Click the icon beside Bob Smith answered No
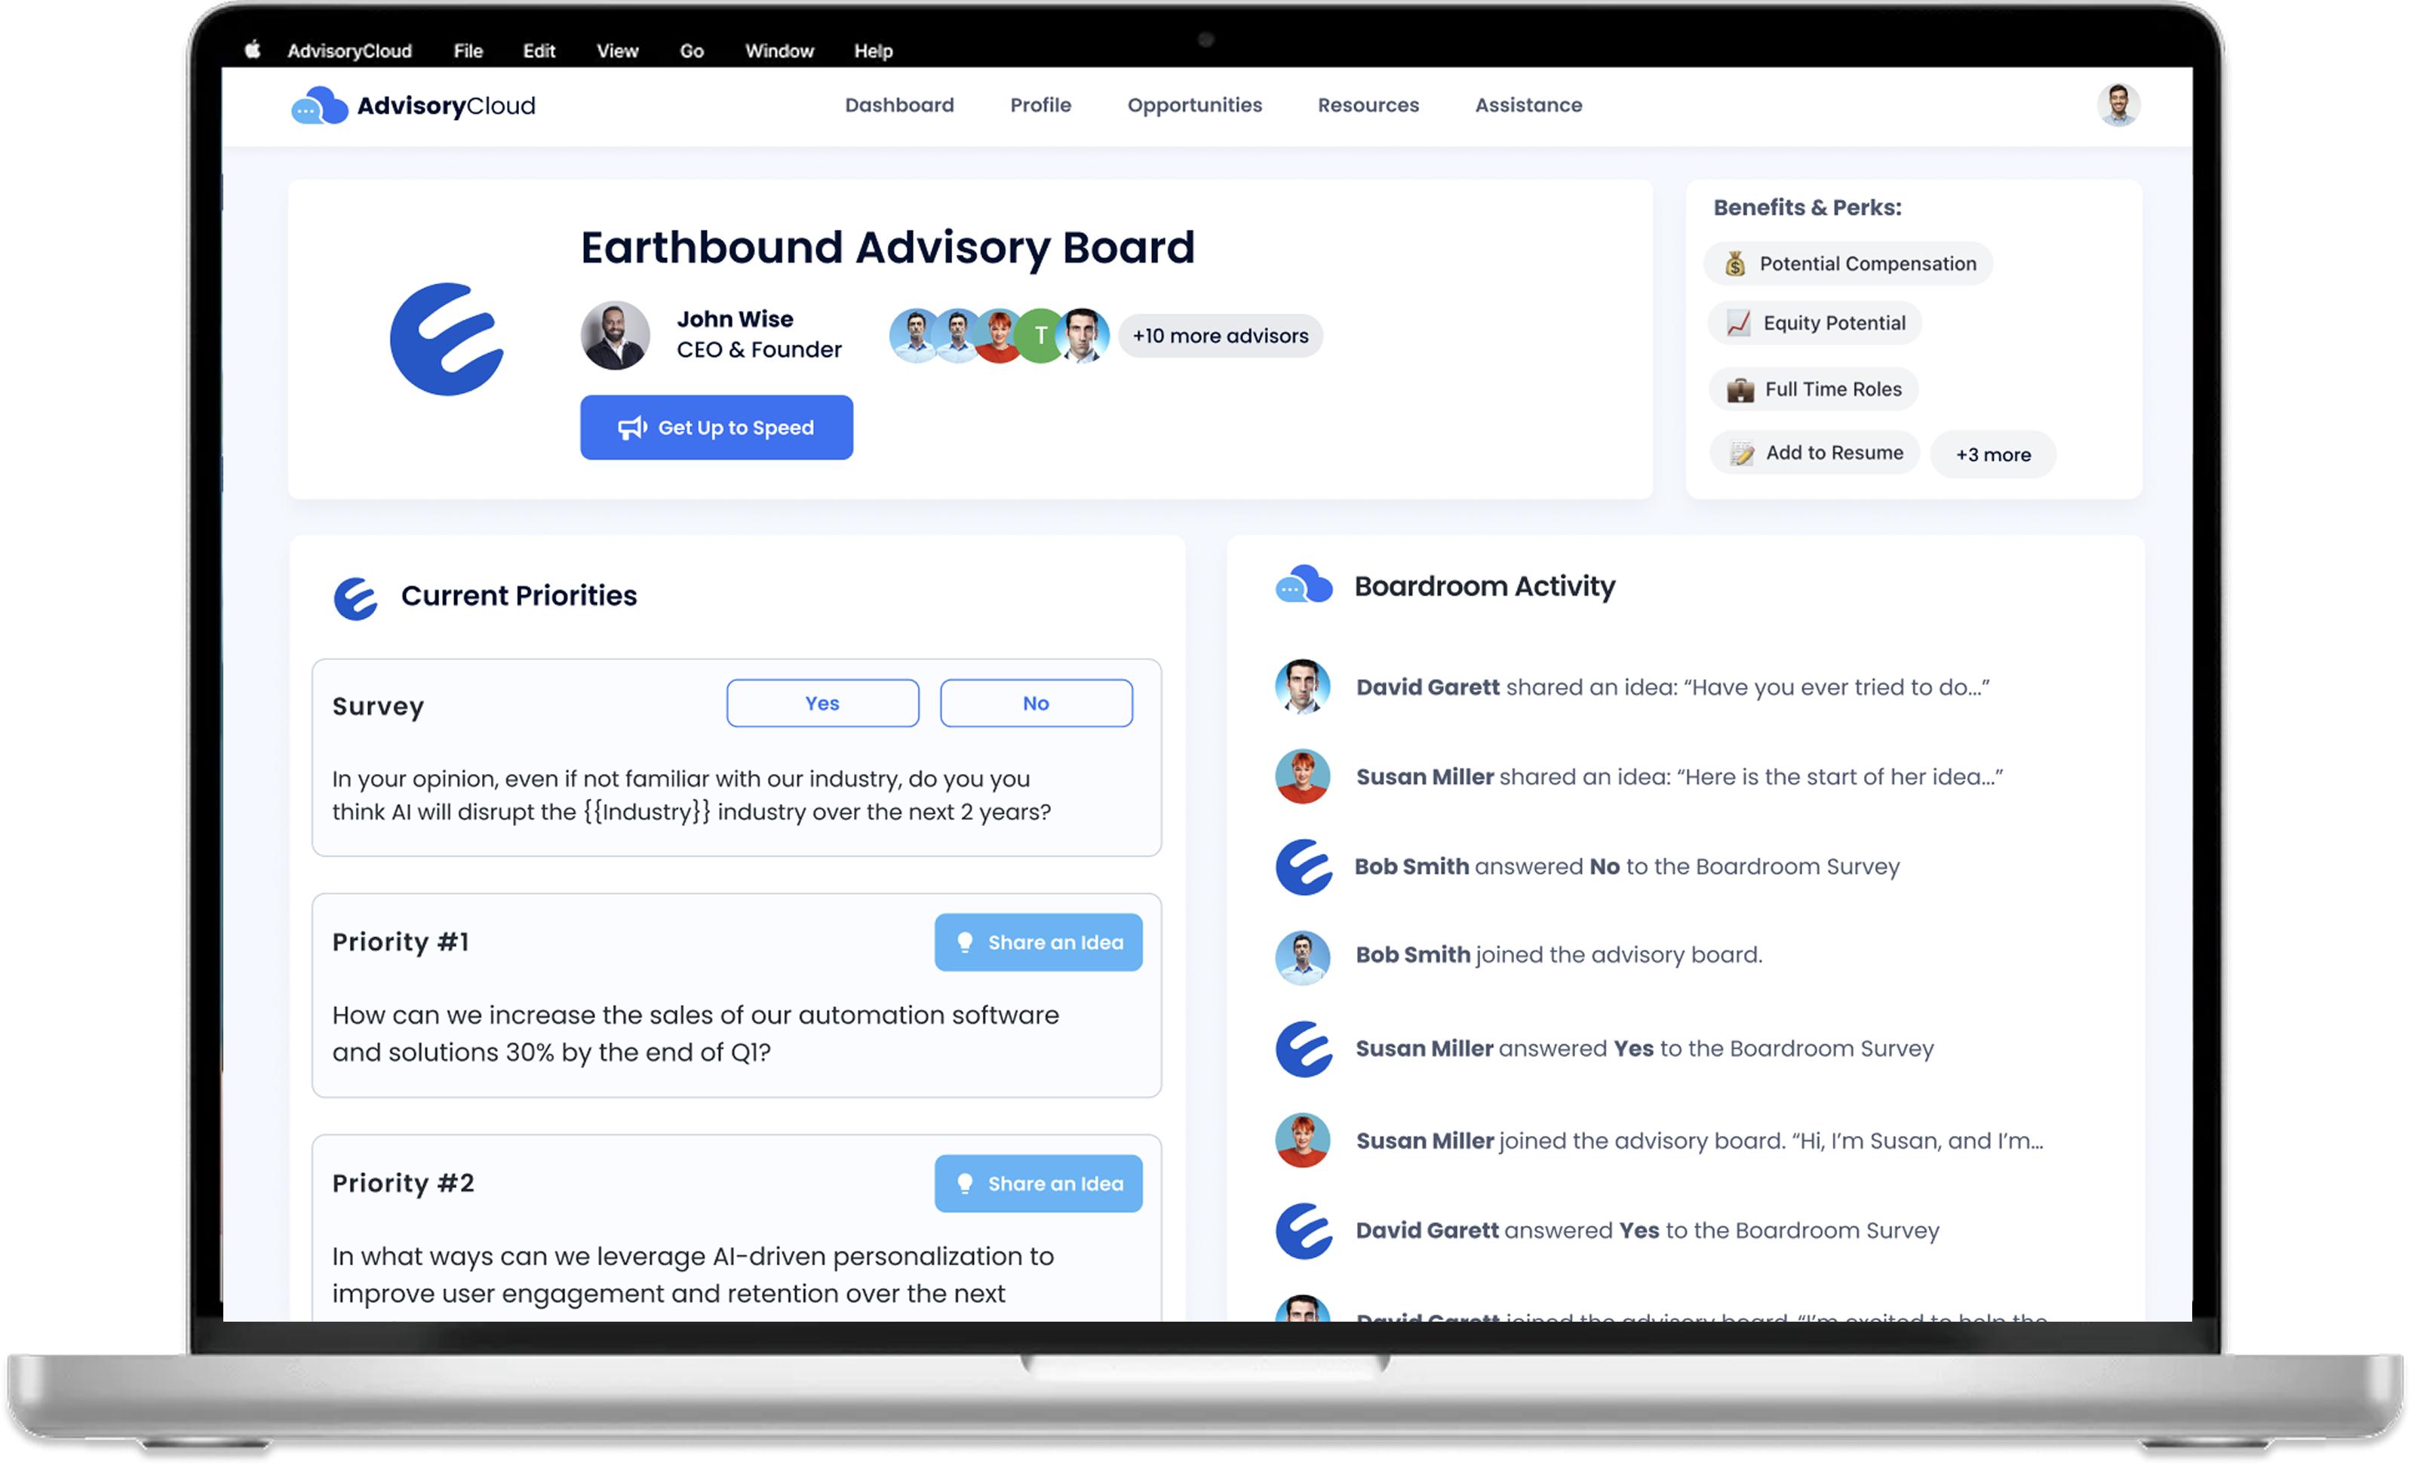2411x1465 pixels. click(1304, 866)
